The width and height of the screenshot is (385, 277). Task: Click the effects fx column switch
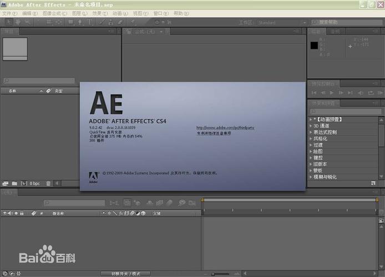pos(121,213)
